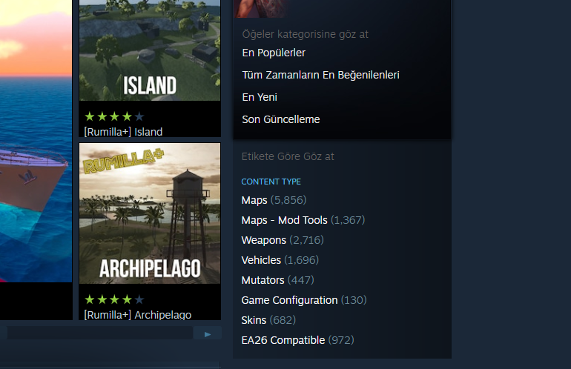Click the Island star rating
This screenshot has height=369, width=571.
click(114, 116)
